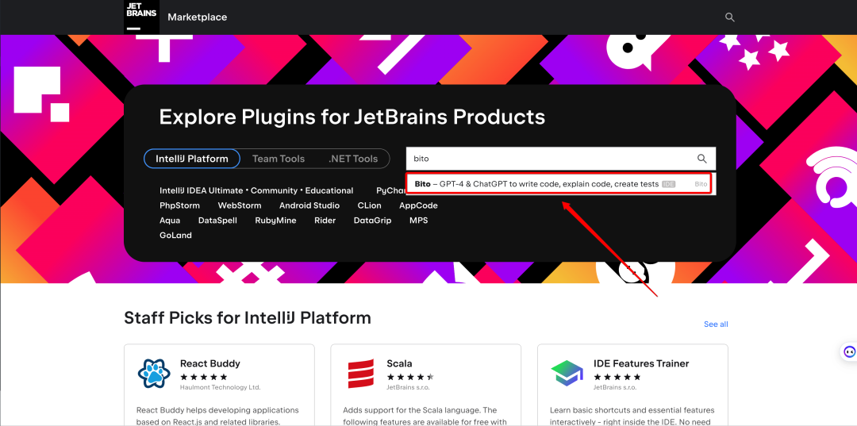Click the Scala description text
The height and width of the screenshot is (426, 857).
click(x=425, y=416)
